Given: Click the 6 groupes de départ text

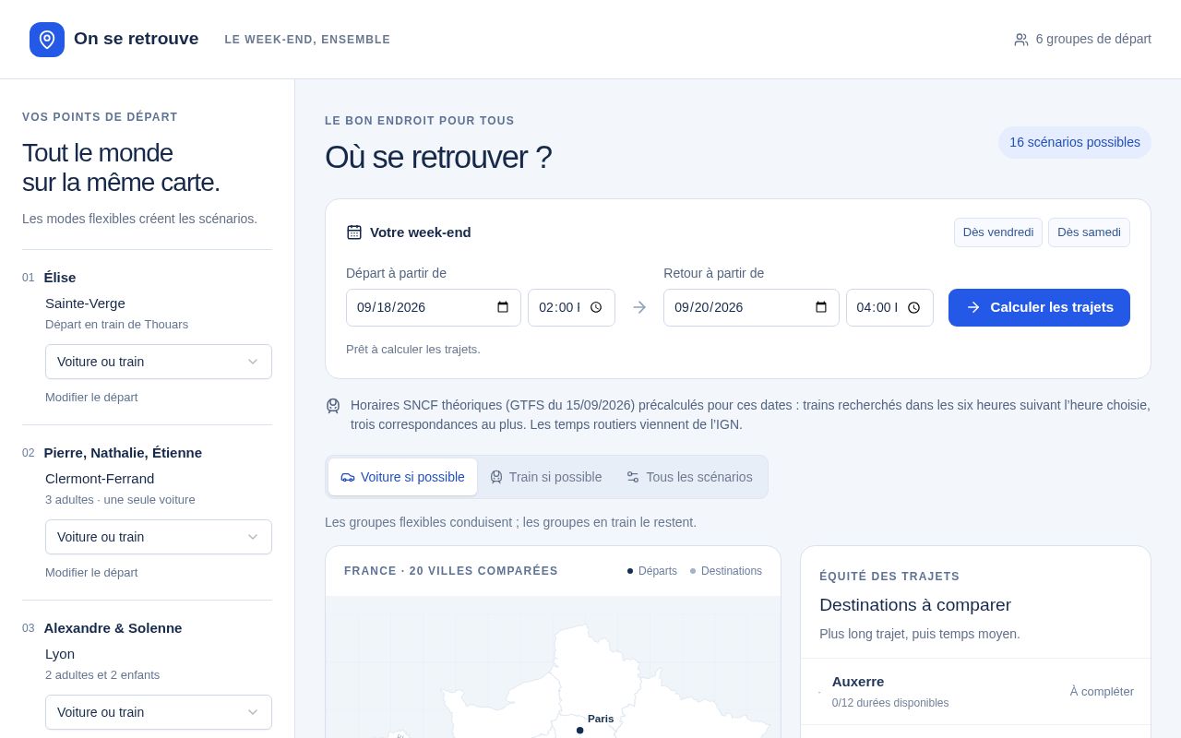Looking at the screenshot, I should pyautogui.click(x=1093, y=40).
